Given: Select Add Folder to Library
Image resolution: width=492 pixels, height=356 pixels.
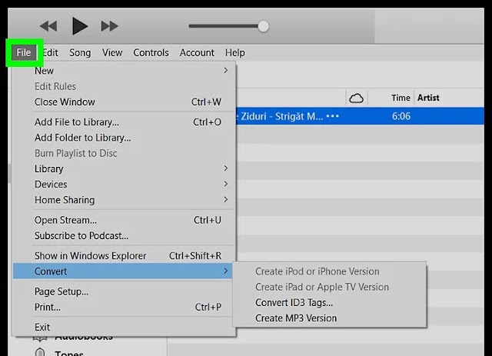Looking at the screenshot, I should [x=124, y=138].
